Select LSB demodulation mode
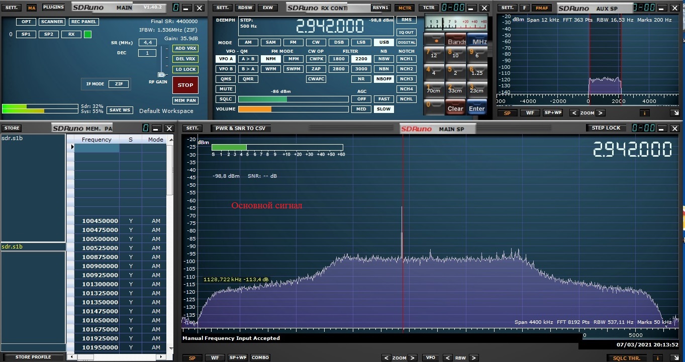Image resolution: width=685 pixels, height=362 pixels. (x=361, y=43)
